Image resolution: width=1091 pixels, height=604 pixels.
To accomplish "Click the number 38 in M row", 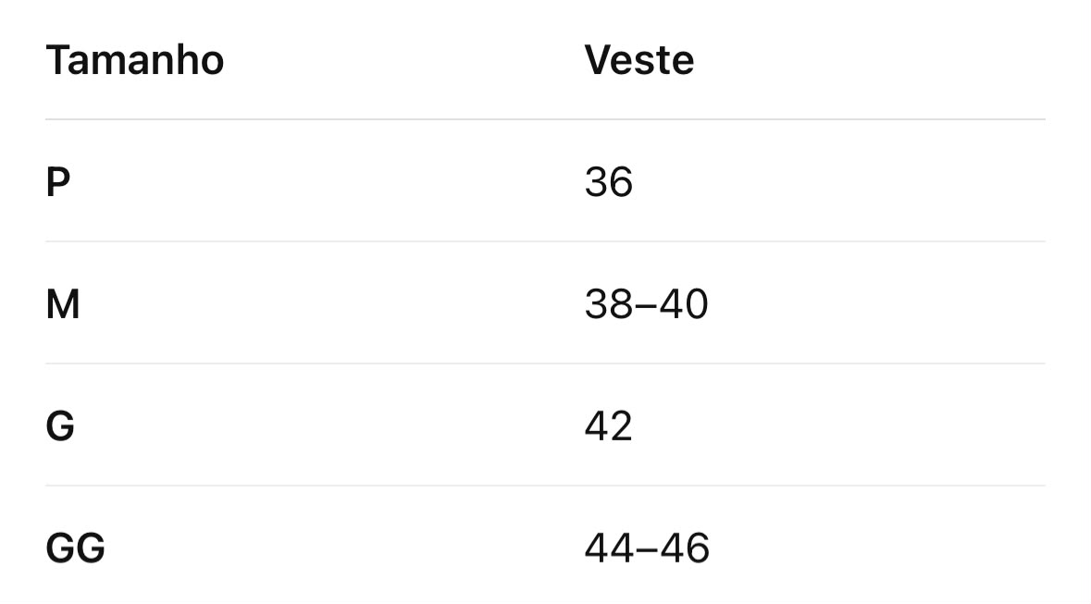I will 609,304.
